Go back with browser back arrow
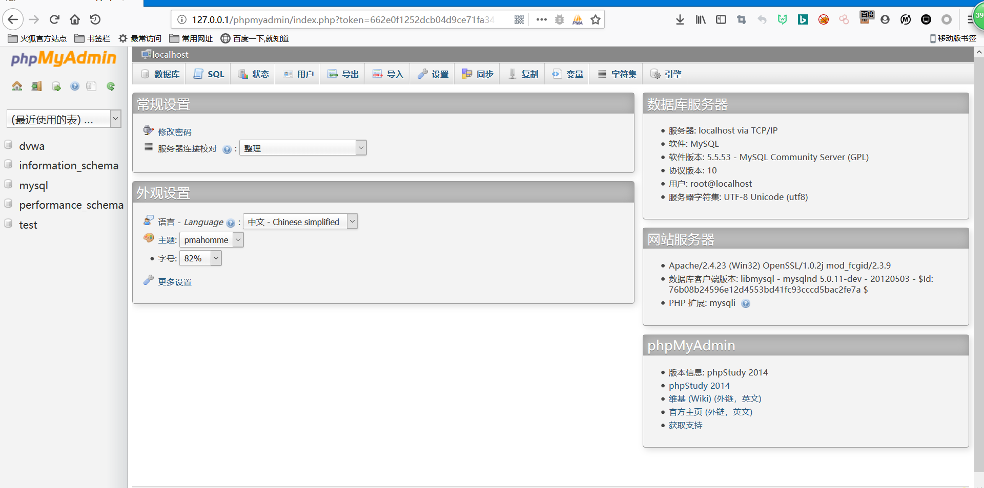The width and height of the screenshot is (984, 488). 13,19
